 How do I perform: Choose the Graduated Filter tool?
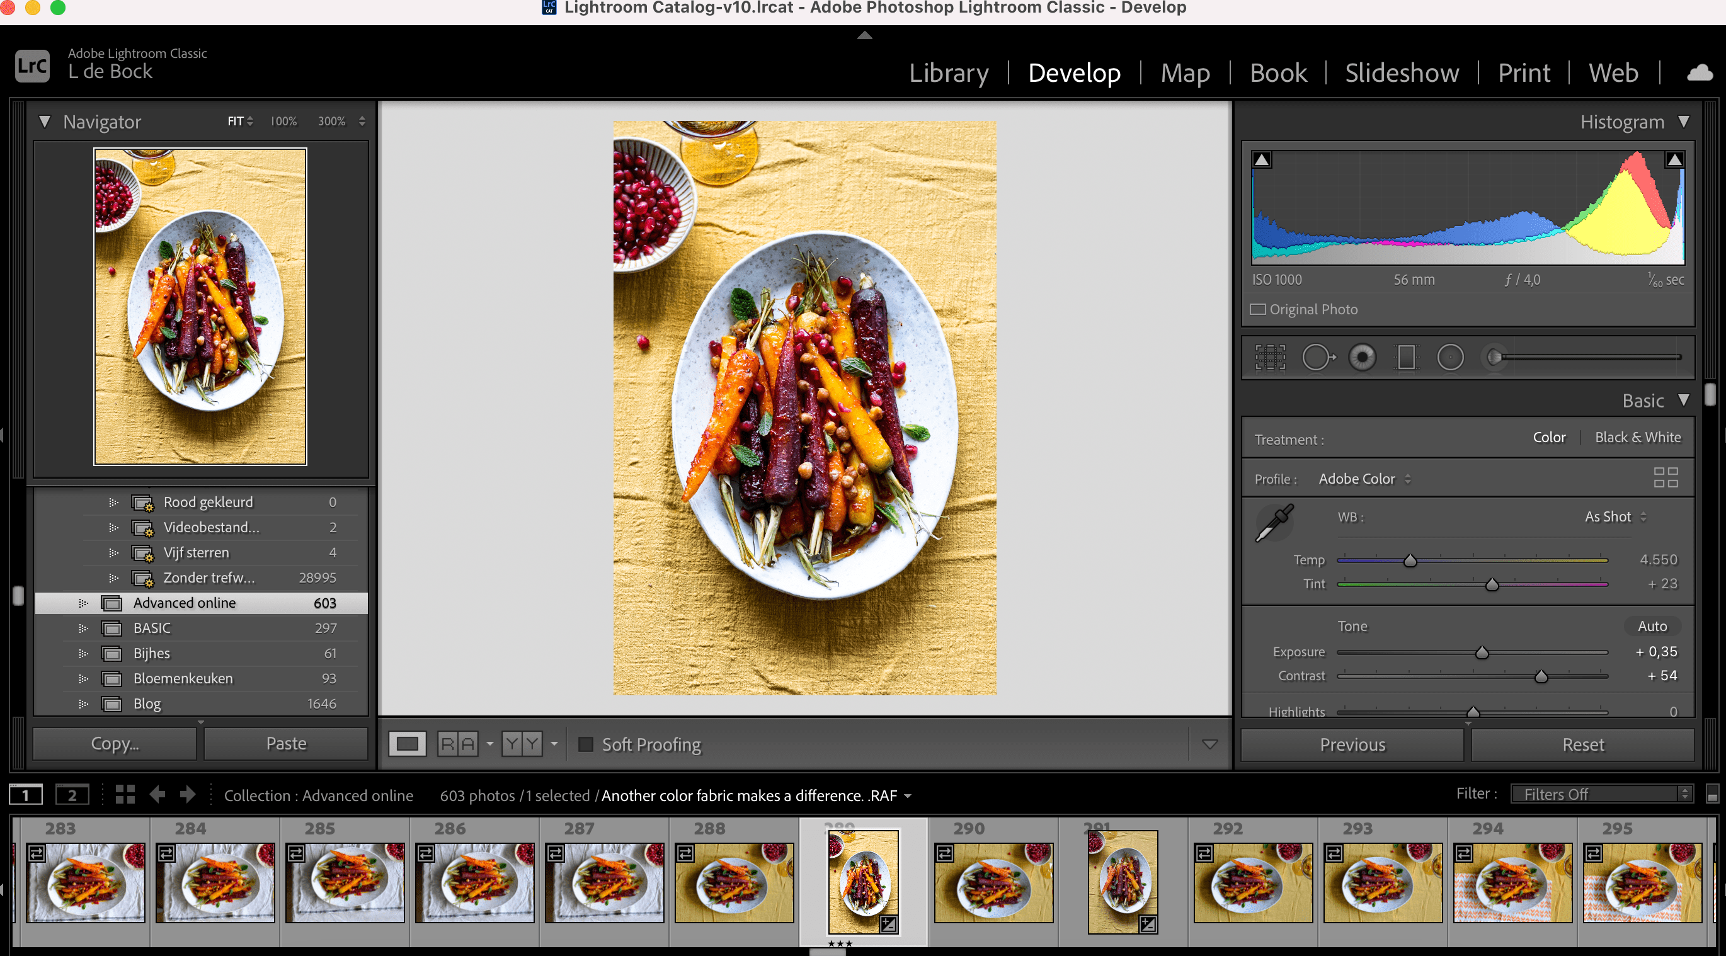tap(1406, 357)
